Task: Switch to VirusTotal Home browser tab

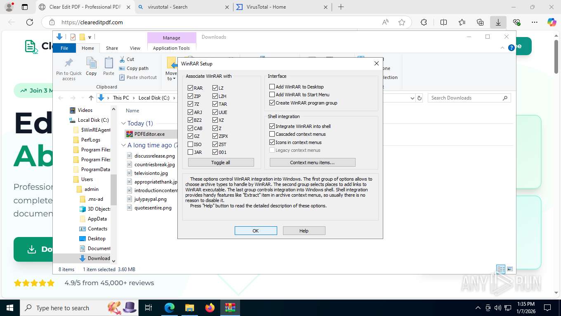Action: tap(283, 7)
